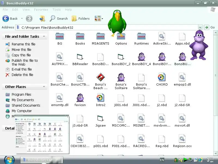Click the taskbar clock
The height and width of the screenshot is (164, 218).
point(210,160)
